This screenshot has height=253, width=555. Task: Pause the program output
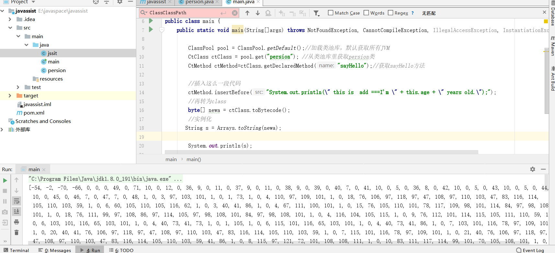pos(5,201)
